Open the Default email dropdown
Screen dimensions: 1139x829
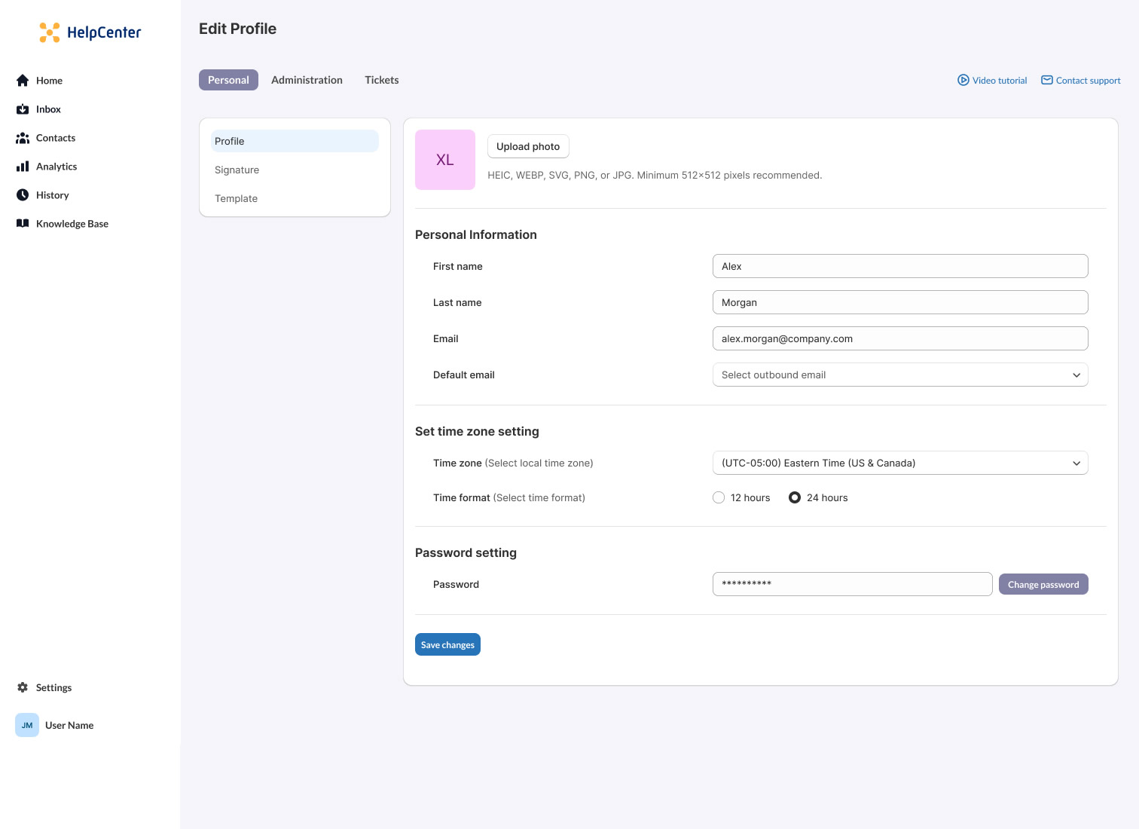click(900, 375)
